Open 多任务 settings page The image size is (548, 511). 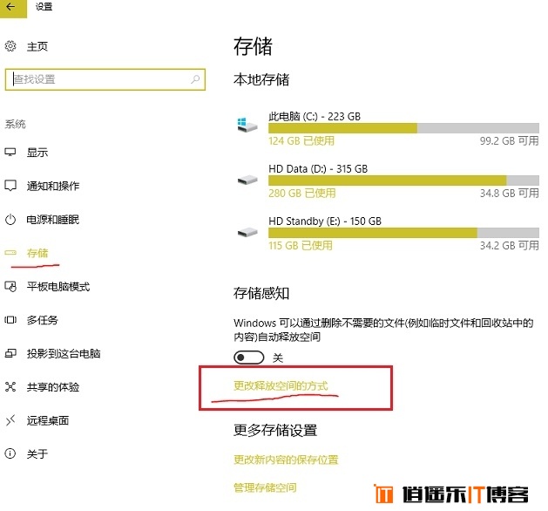click(43, 320)
